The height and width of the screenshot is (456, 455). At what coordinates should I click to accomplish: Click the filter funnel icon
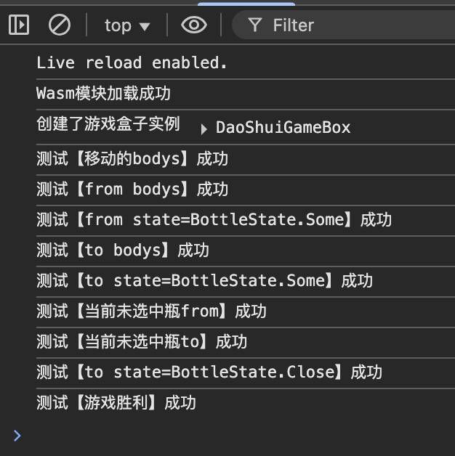point(254,25)
